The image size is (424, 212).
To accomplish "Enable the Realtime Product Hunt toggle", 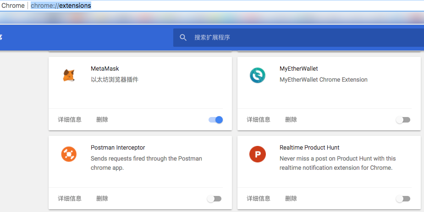I will click(403, 199).
